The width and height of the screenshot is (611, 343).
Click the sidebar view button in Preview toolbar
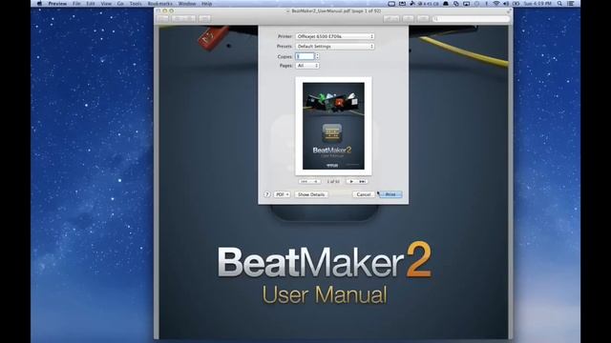[x=163, y=19]
